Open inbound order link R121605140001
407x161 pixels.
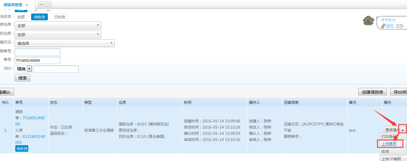click(x=31, y=139)
